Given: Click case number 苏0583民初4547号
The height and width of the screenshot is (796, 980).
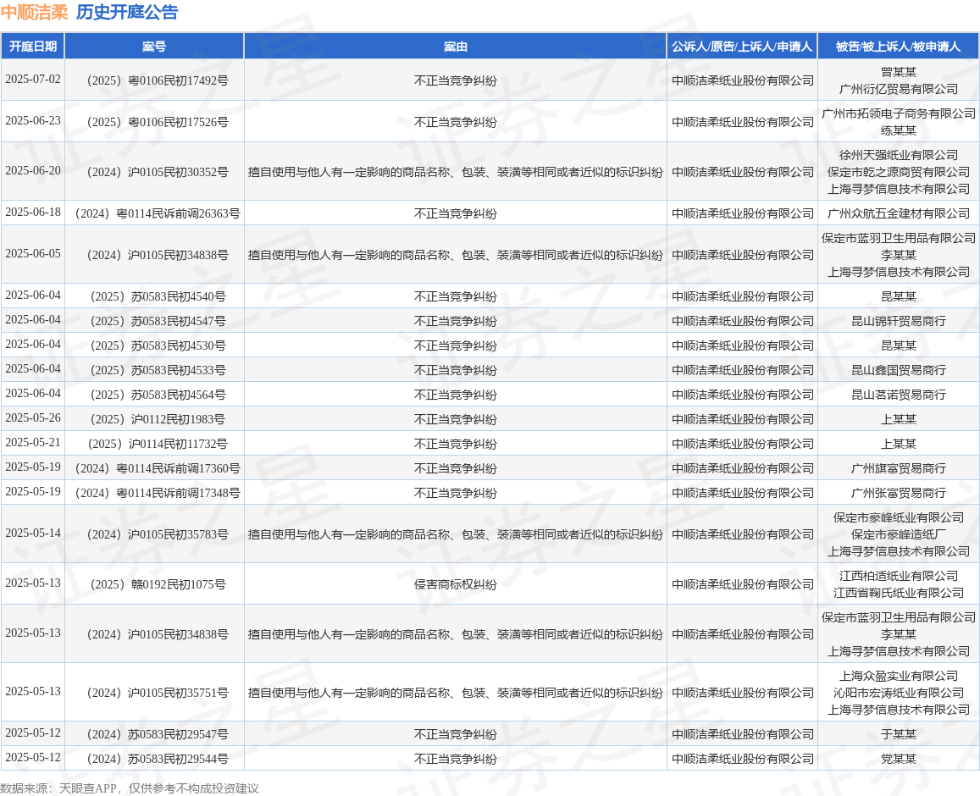Looking at the screenshot, I should pyautogui.click(x=158, y=321).
